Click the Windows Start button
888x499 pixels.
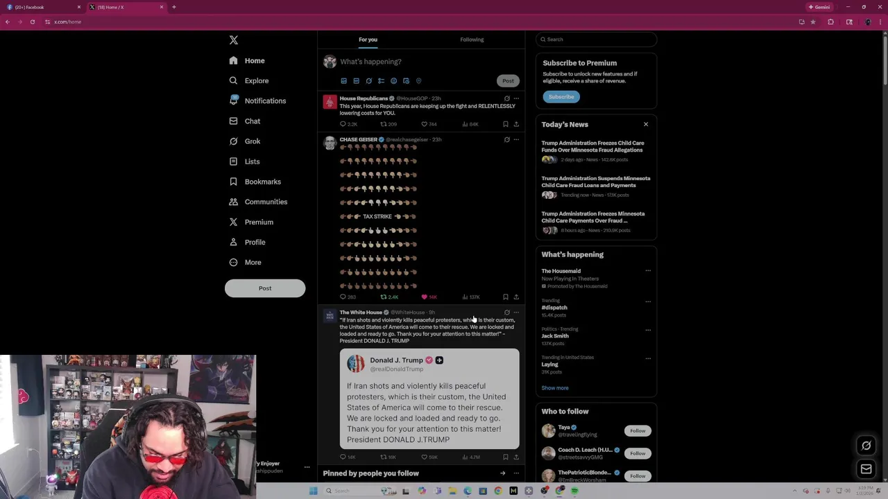(x=313, y=491)
